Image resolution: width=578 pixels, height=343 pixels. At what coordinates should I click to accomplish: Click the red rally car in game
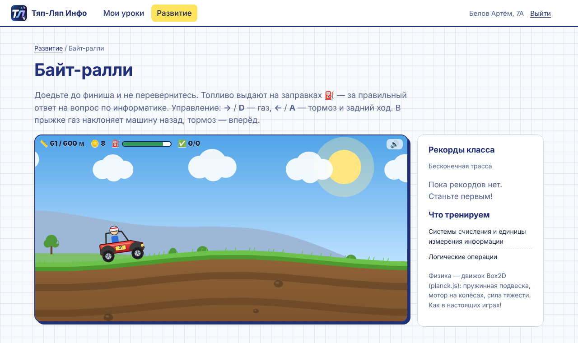[122, 245]
